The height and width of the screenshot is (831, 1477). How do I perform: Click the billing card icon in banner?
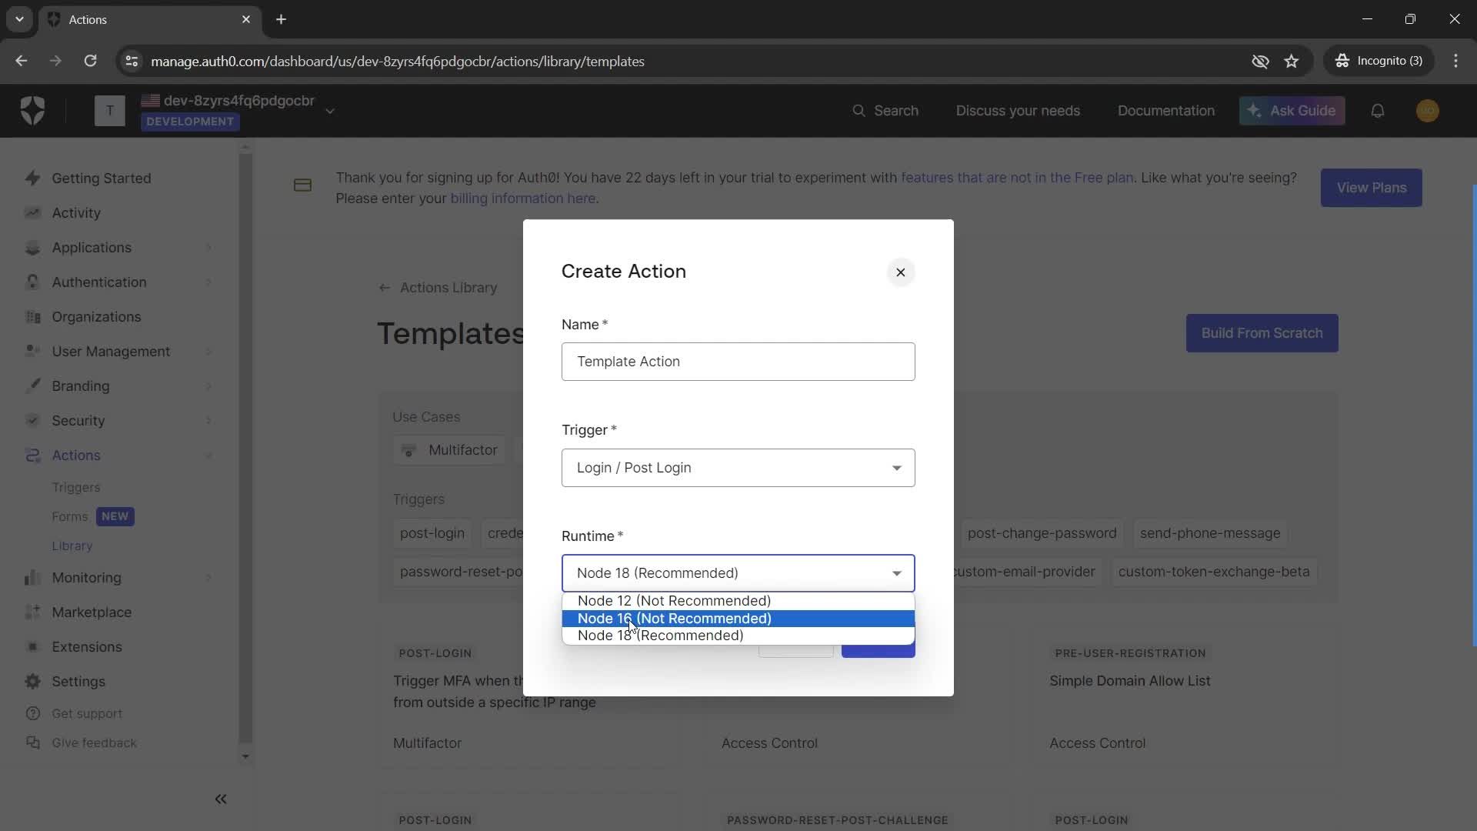pyautogui.click(x=302, y=185)
